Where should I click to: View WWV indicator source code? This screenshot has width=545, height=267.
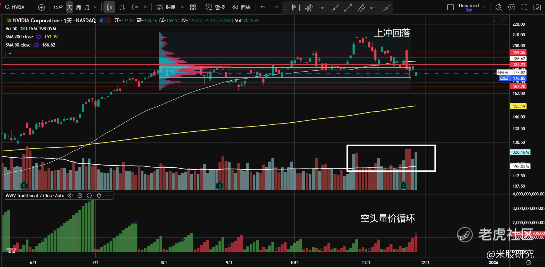pyautogui.click(x=89, y=196)
